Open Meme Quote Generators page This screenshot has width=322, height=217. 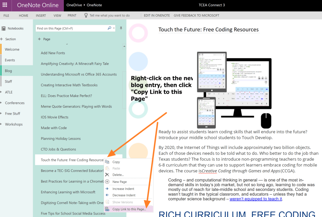[76, 106]
